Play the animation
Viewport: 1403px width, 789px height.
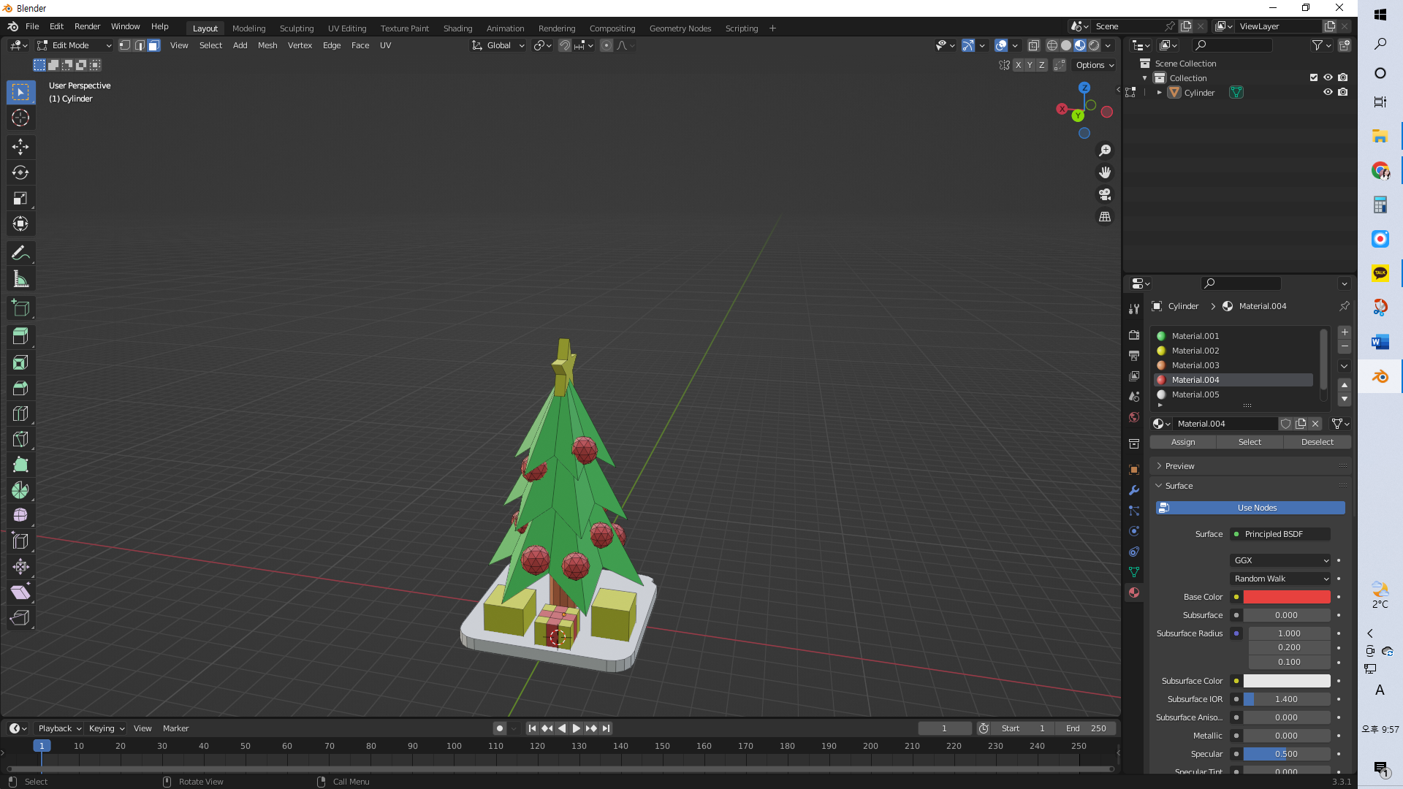(x=576, y=728)
